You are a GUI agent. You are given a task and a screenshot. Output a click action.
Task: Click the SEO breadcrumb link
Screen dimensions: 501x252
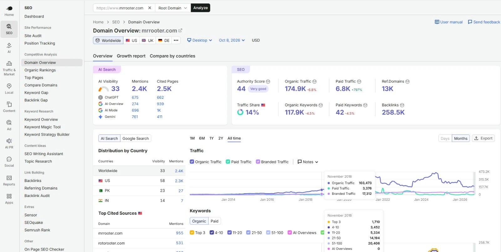pos(116,22)
